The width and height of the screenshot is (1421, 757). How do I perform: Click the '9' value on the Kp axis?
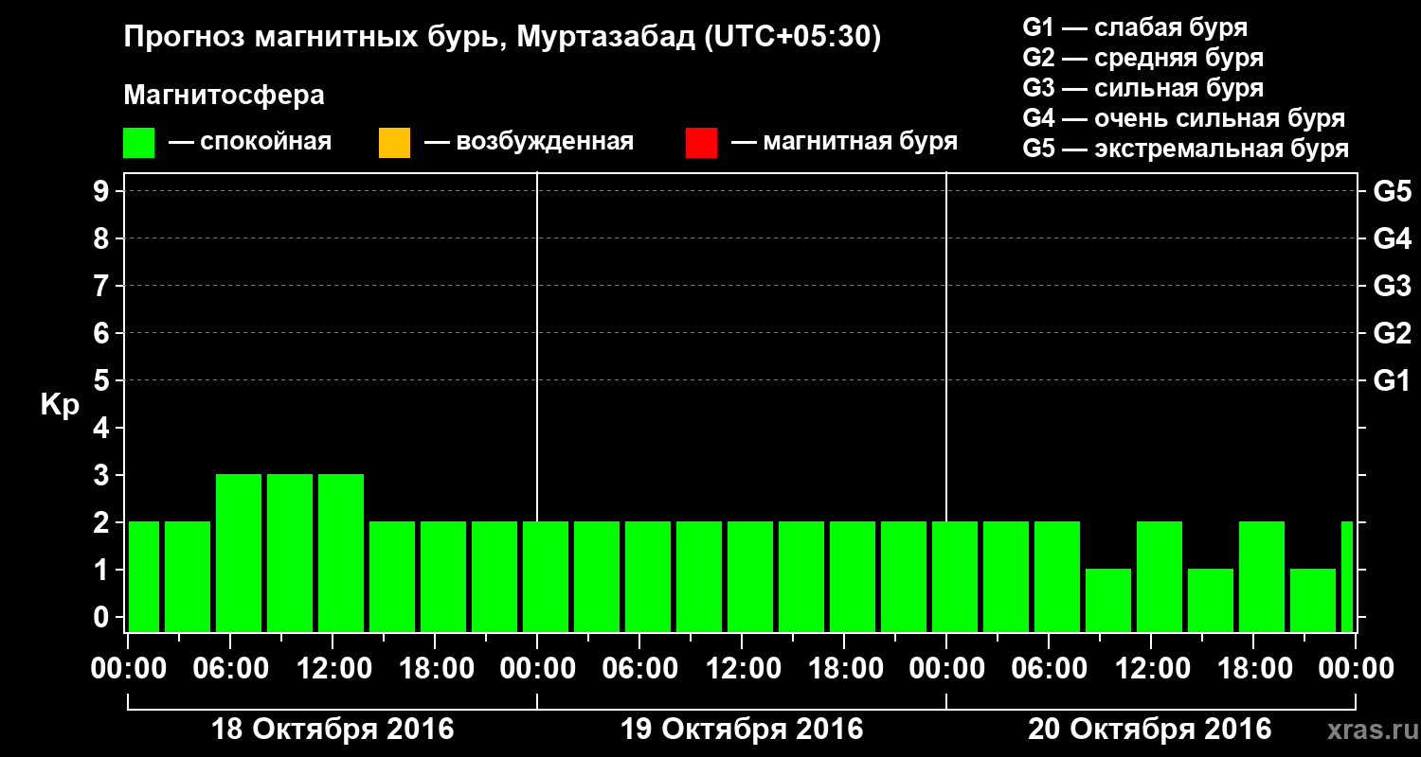tap(103, 191)
